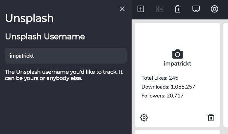The height and width of the screenshot is (134, 228).
Task: Open the lifebuoy help icon
Action: 214,9
